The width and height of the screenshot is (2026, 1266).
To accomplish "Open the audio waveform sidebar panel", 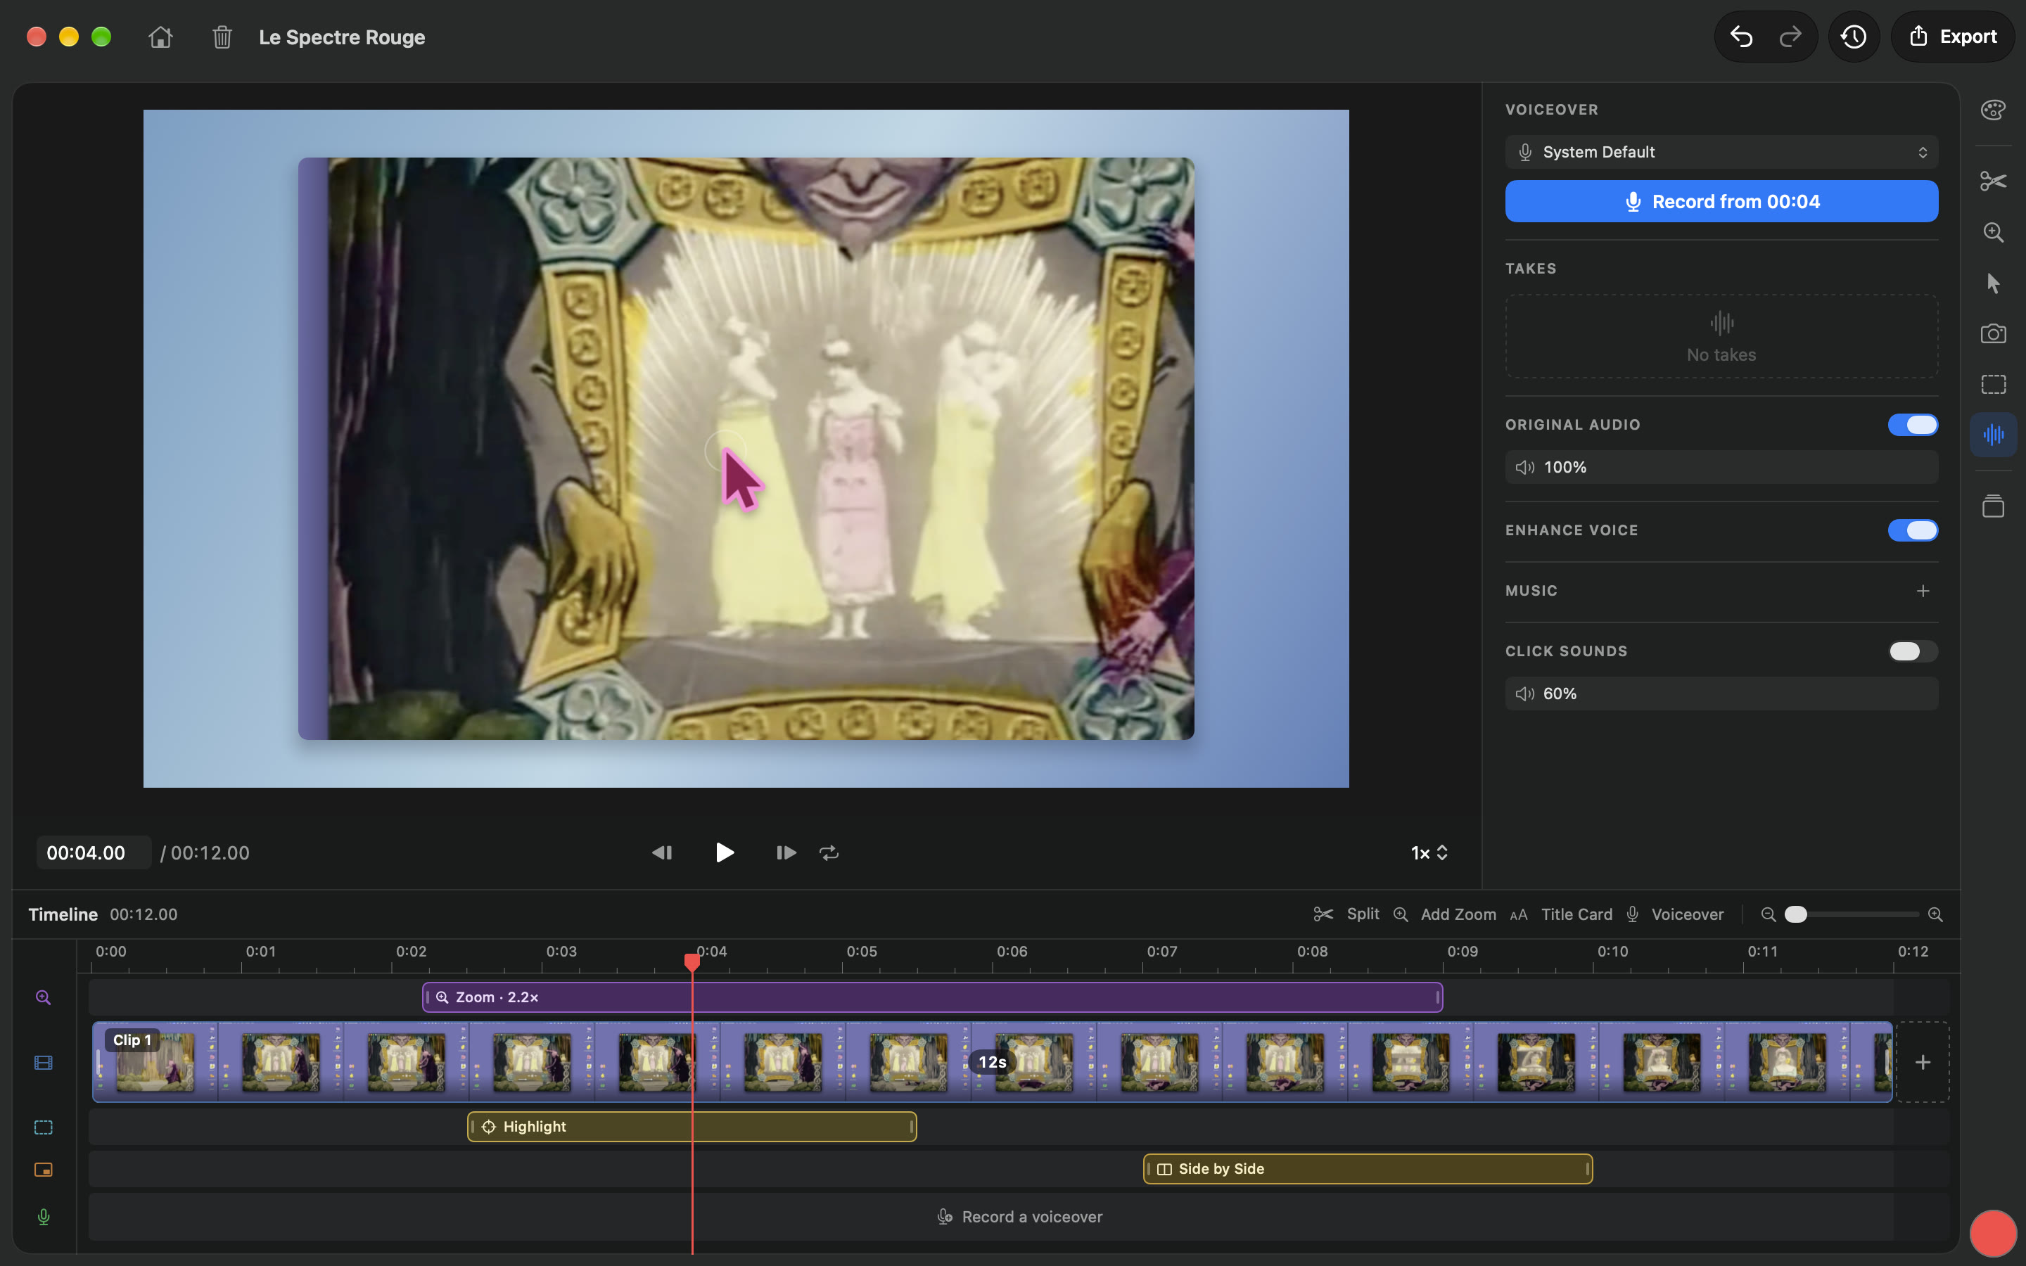I will [x=1994, y=435].
